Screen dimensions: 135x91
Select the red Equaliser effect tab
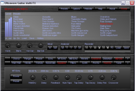click(x=62, y=63)
